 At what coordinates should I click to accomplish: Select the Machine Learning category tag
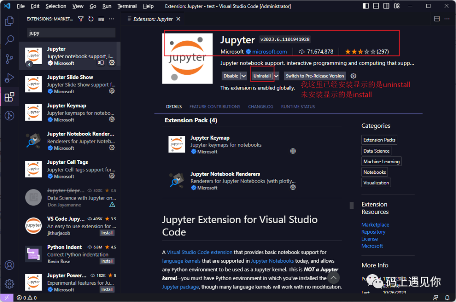click(382, 162)
